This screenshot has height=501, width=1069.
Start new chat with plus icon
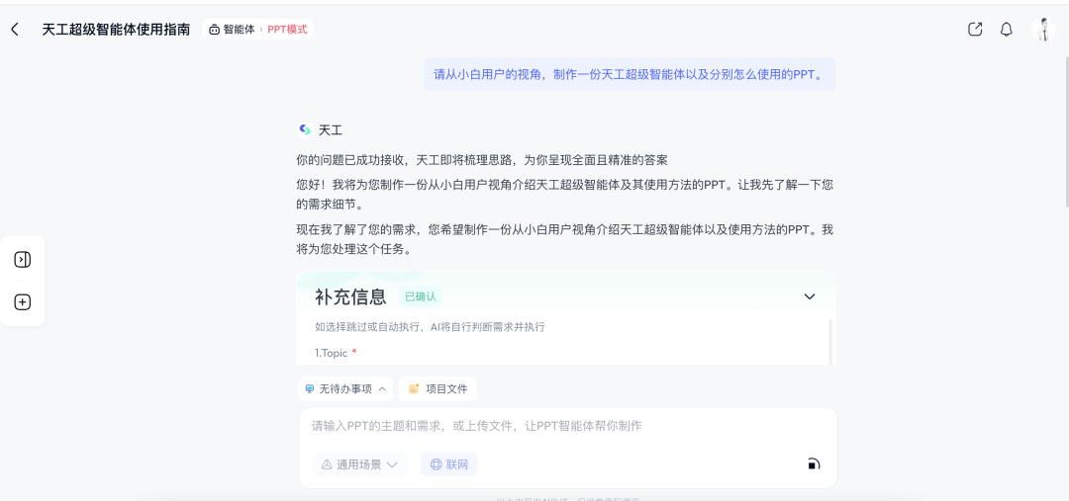tap(23, 302)
